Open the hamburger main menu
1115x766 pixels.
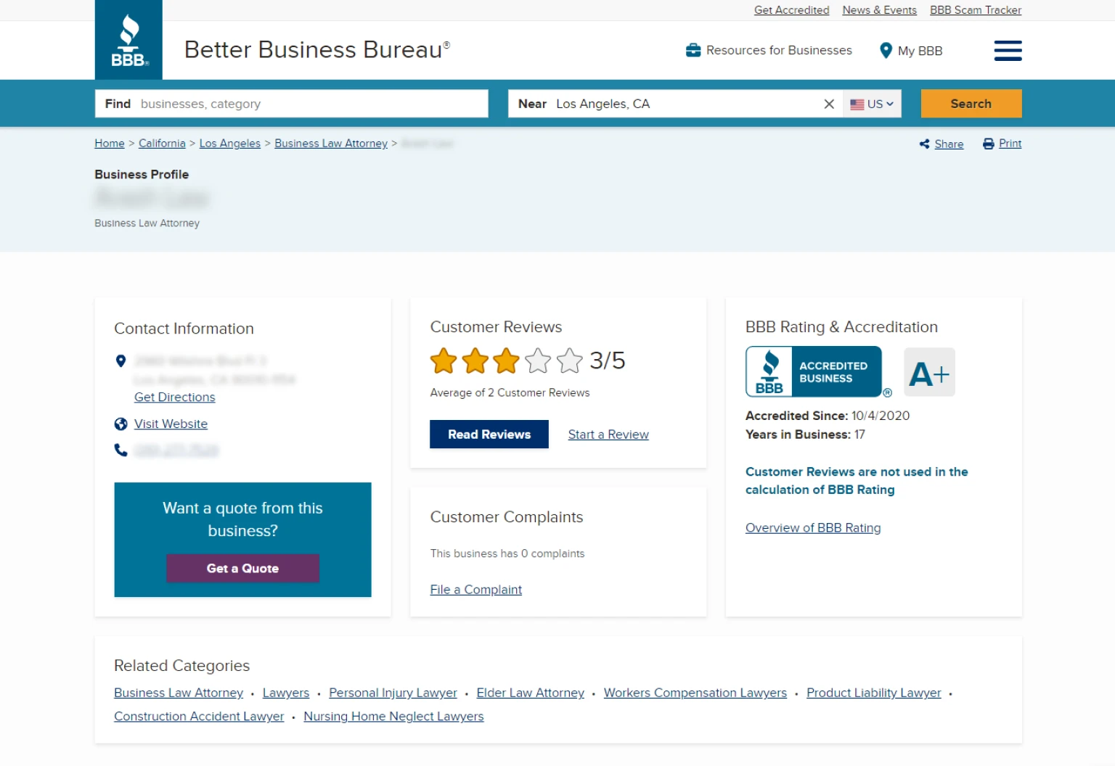click(x=1008, y=51)
